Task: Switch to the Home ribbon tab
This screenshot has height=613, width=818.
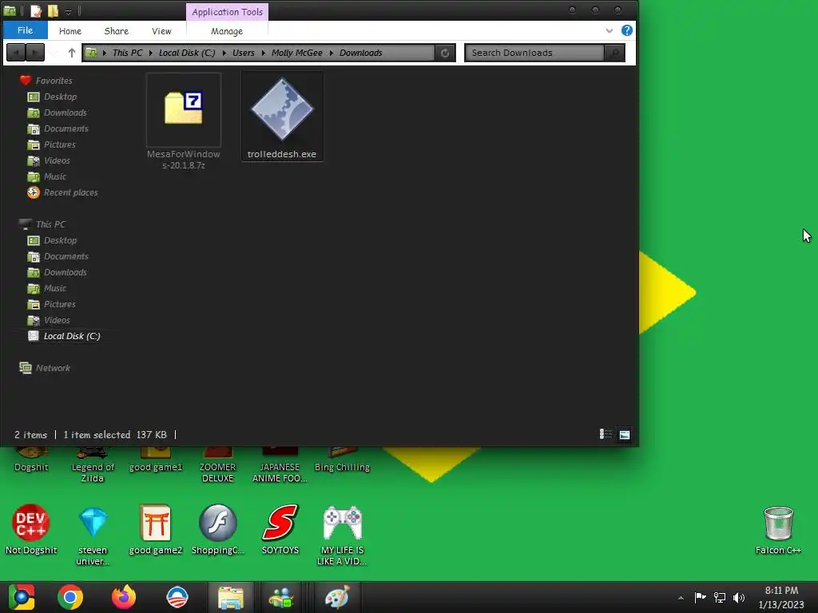Action: click(x=70, y=31)
